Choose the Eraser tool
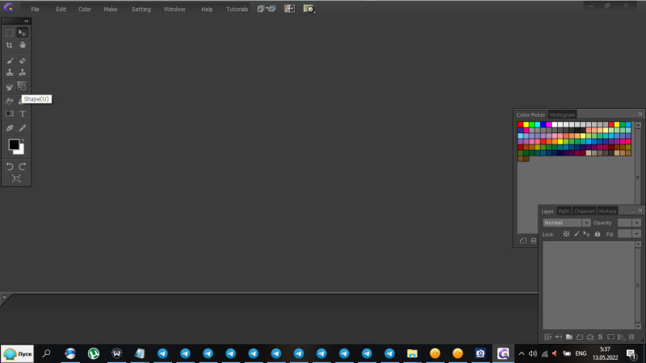The image size is (646, 363). tap(23, 60)
